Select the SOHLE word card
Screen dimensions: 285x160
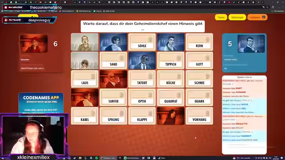[142, 42]
